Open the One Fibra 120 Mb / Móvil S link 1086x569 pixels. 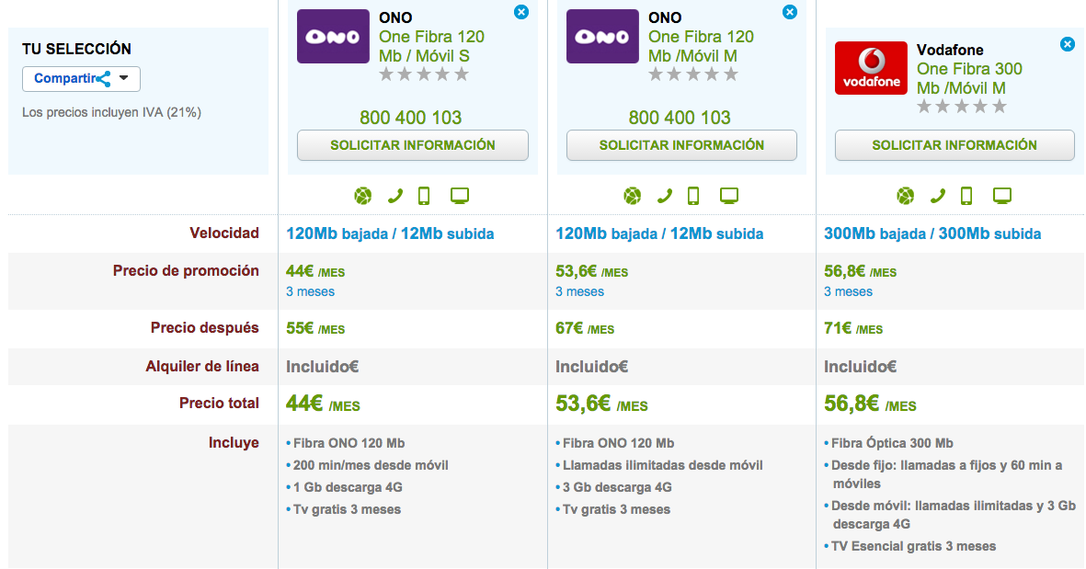[x=431, y=46]
